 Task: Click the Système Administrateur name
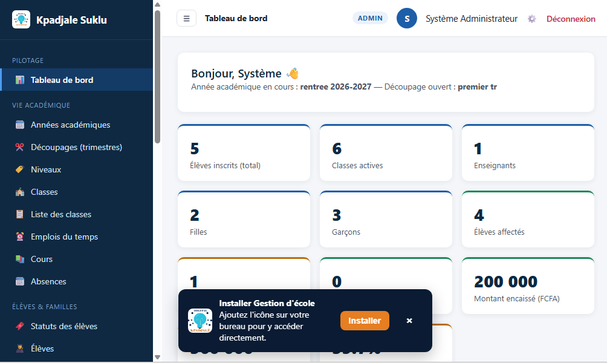pos(472,19)
